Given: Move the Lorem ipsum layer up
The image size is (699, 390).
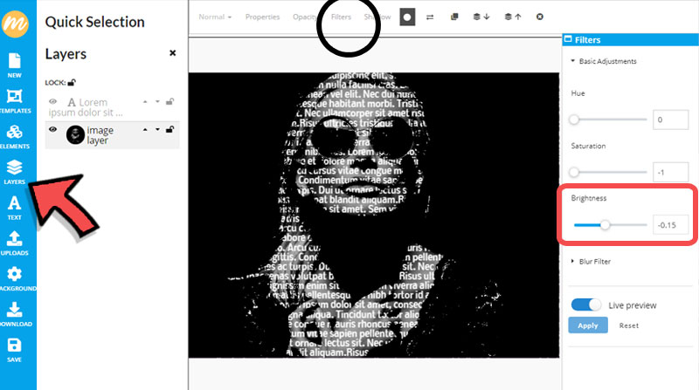Looking at the screenshot, I should 145,102.
